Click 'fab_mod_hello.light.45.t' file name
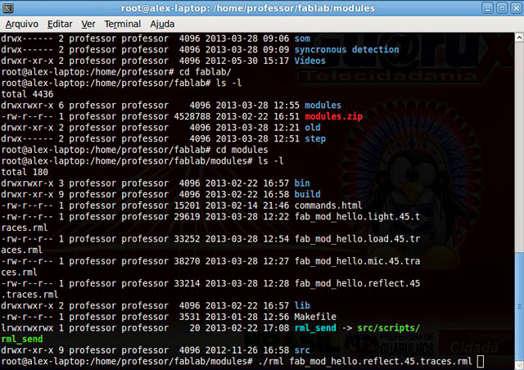Image resolution: width=524 pixels, height=370 pixels. [357, 217]
